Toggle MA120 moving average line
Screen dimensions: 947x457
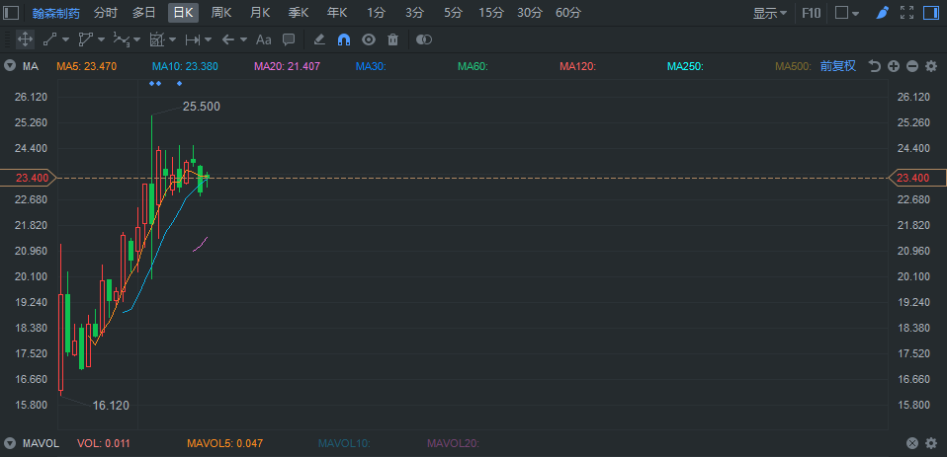tap(578, 66)
